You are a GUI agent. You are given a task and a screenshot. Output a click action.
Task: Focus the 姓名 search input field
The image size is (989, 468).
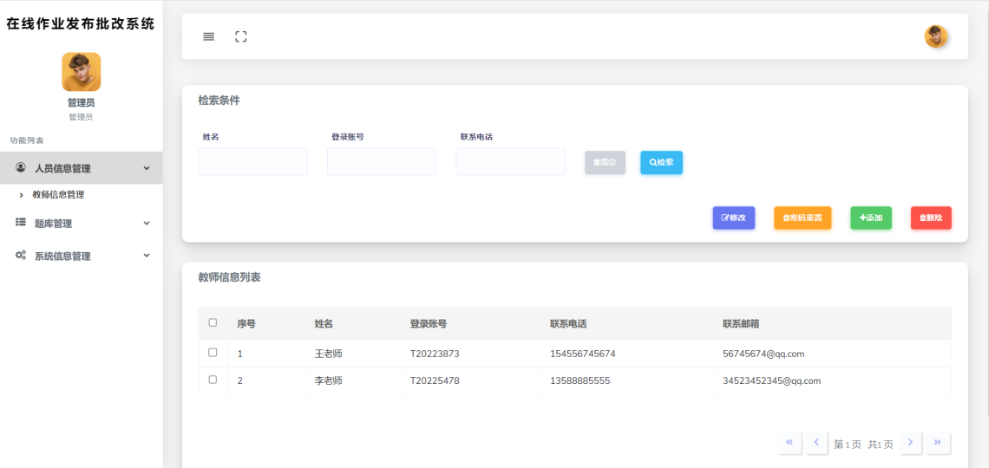[x=253, y=162]
